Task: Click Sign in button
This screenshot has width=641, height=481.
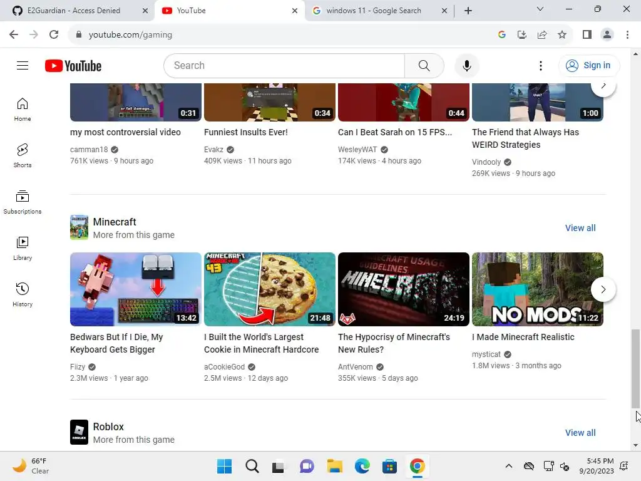Action: pyautogui.click(x=588, y=65)
